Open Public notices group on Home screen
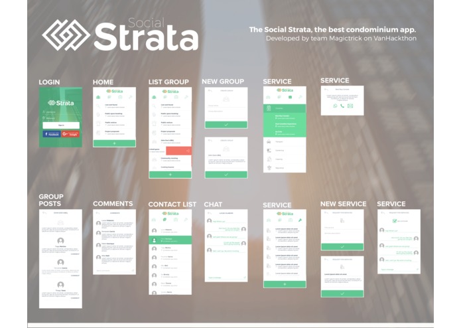461x328 pixels. [114, 123]
